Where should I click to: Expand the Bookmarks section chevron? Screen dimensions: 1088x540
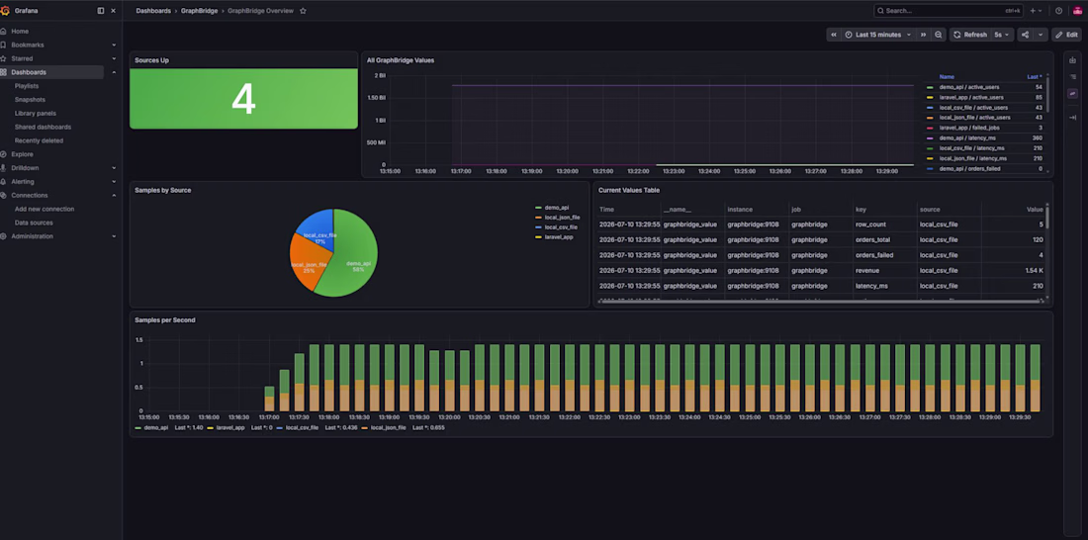(x=114, y=45)
